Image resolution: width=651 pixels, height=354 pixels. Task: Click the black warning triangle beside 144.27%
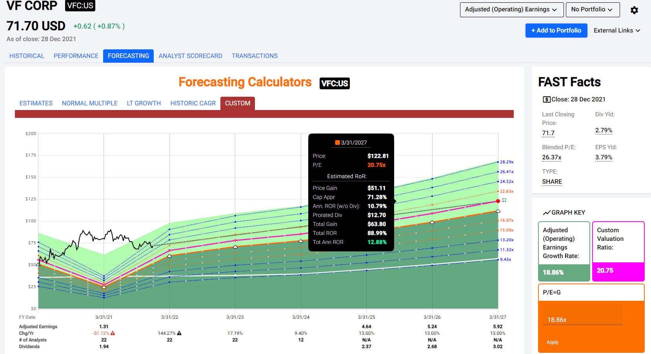[179, 333]
